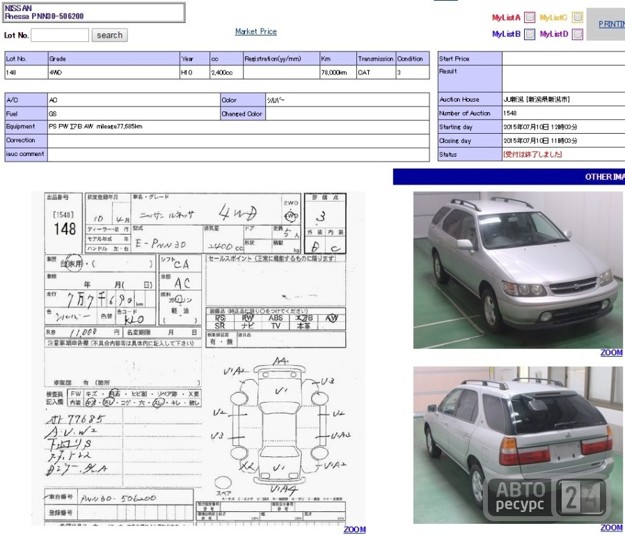This screenshot has width=625, height=535.
Task: Select the Changed Color label cell
Action: click(x=243, y=114)
